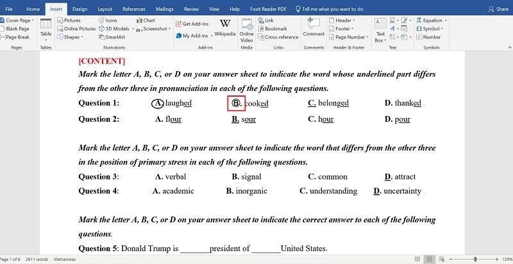Click the Share button
513x264 pixels.
[498, 9]
